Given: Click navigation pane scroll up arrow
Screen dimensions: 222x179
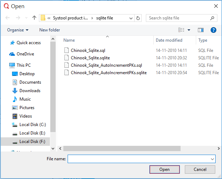Looking at the screenshot, I should 53,39.
